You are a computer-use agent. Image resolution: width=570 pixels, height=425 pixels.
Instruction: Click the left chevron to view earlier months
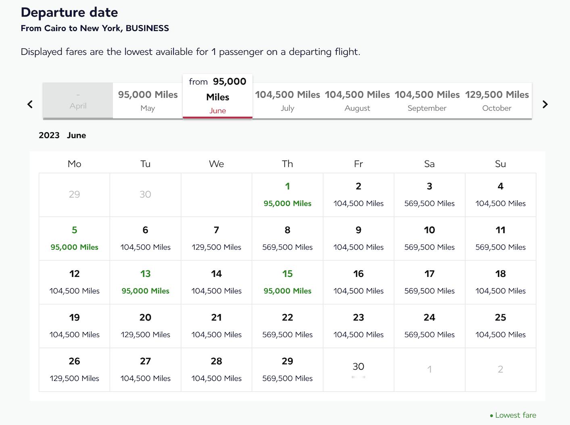[29, 104]
